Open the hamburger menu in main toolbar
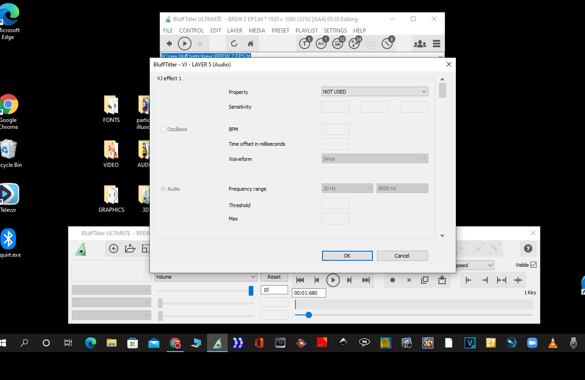 [436, 44]
